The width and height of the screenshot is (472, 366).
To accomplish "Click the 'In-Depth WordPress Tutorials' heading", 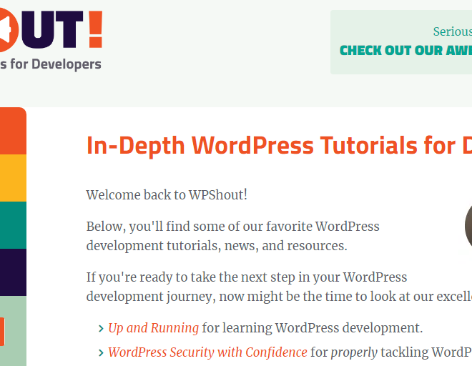I will tap(279, 146).
